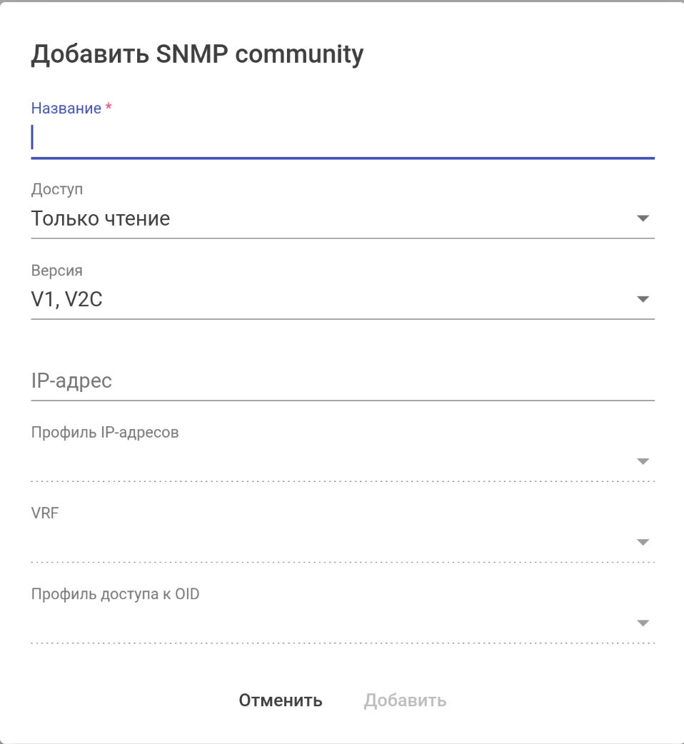This screenshot has height=744, width=684.
Task: Click the "Версия" label text
Action: (57, 271)
